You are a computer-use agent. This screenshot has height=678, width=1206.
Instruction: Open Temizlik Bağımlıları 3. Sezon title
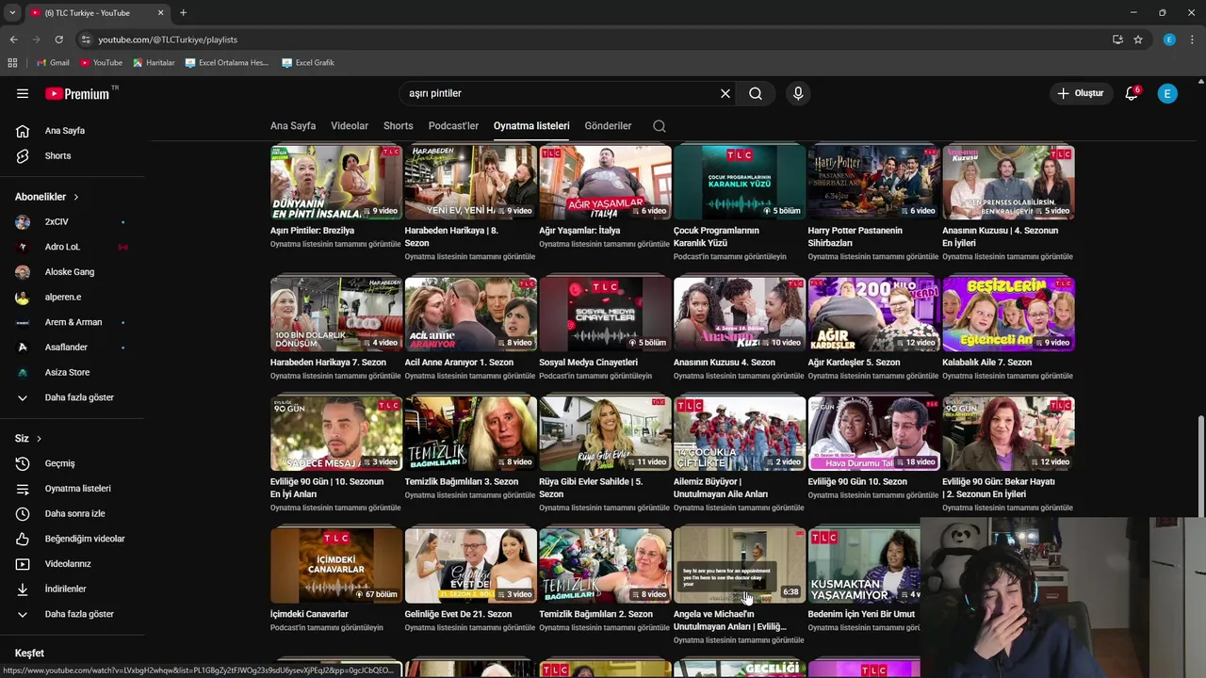coord(461,482)
